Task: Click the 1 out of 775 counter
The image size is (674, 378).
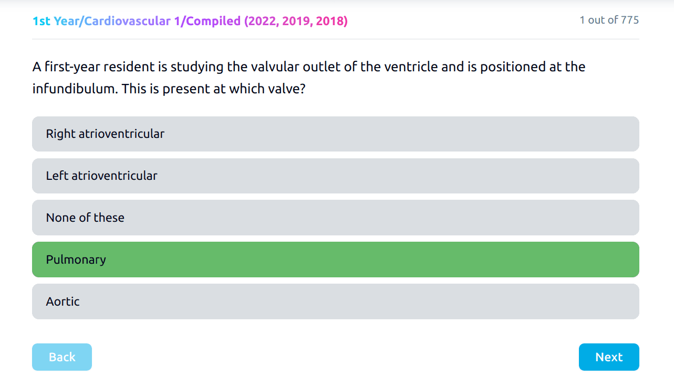Action: 609,20
